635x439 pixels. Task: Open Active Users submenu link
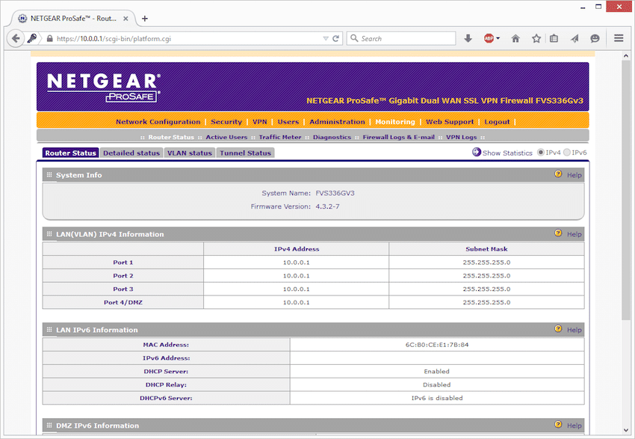(226, 137)
